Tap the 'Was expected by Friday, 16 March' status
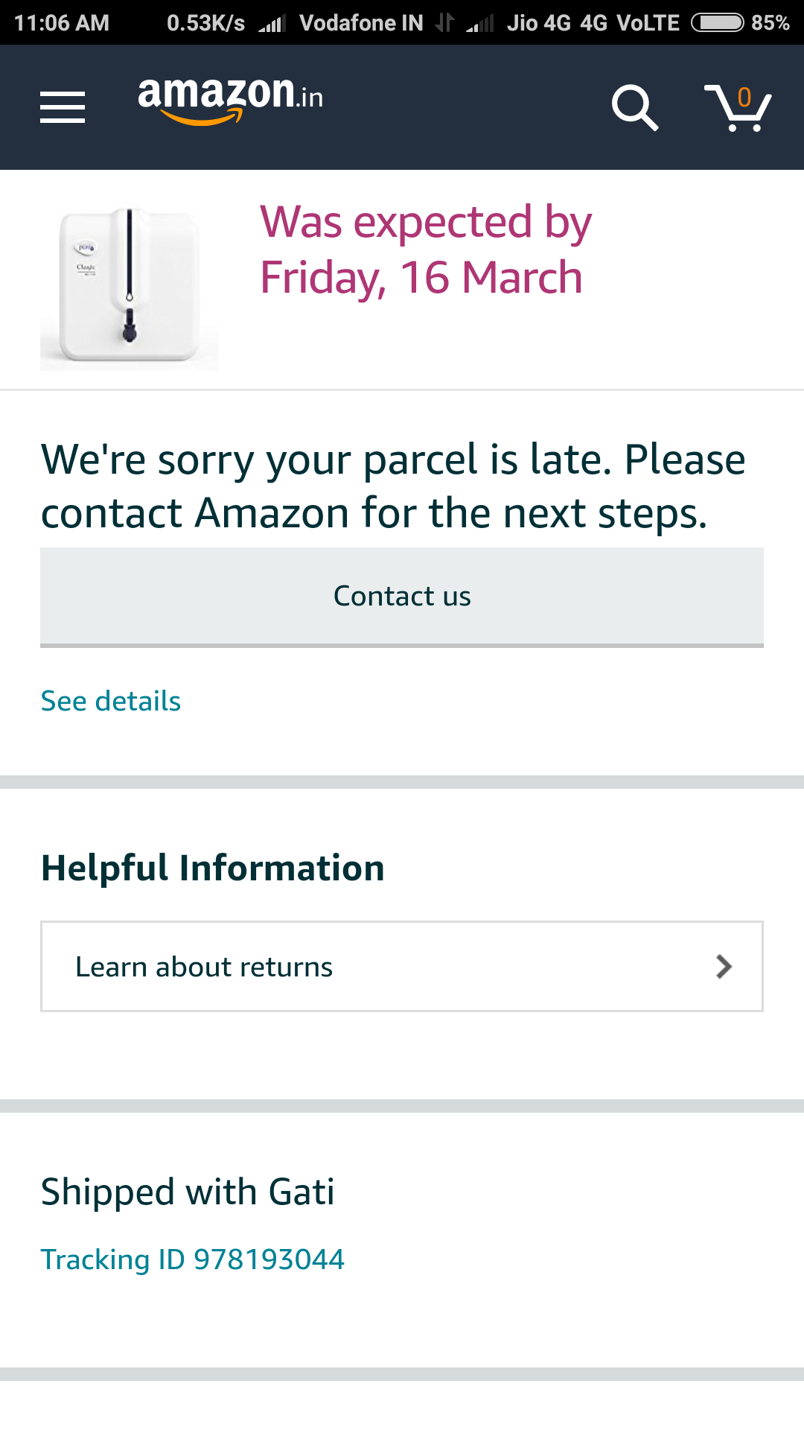This screenshot has height=1430, width=804. [x=426, y=250]
